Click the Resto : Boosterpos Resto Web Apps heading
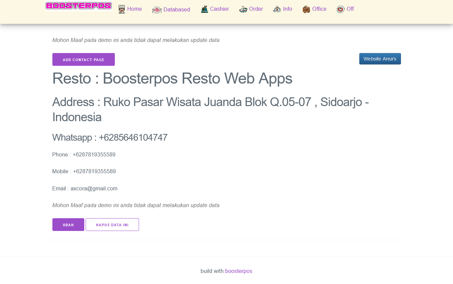This screenshot has height=284, width=453. pos(172,79)
